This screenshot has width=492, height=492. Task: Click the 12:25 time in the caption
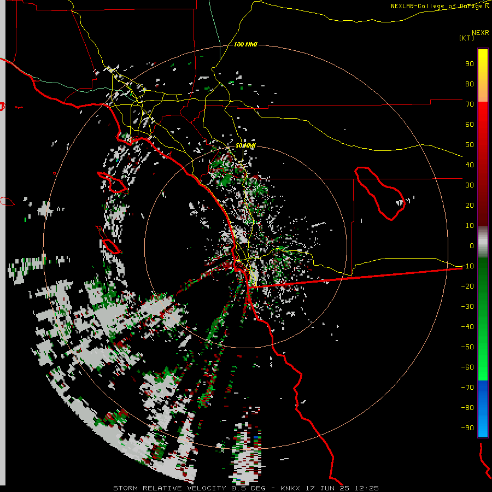[x=367, y=488]
